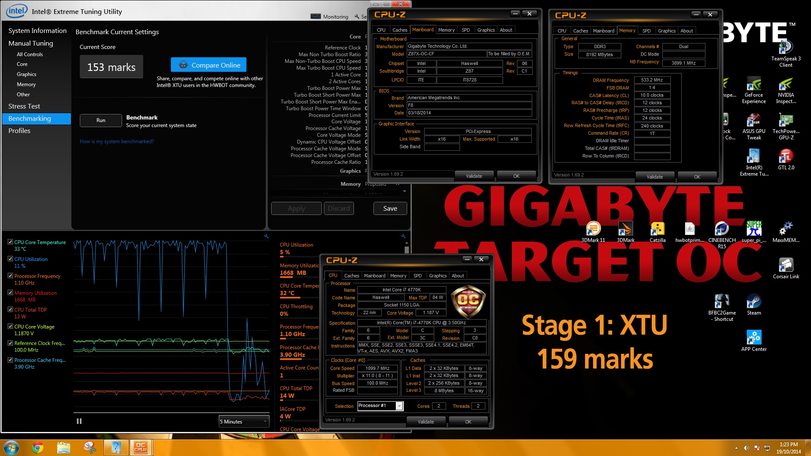
Task: Open the Corsair Link desktop icon
Action: (786, 269)
